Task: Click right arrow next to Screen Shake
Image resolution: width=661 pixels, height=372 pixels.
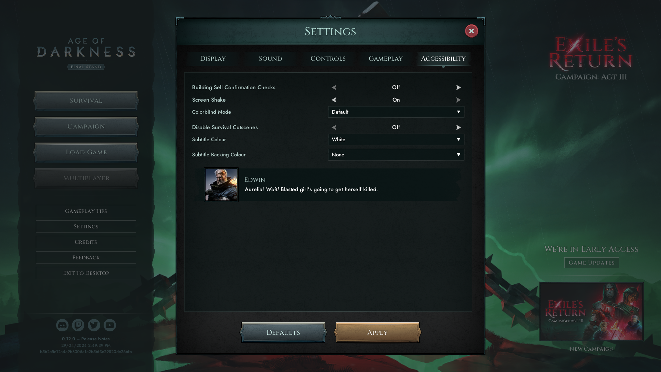Action: click(x=458, y=100)
